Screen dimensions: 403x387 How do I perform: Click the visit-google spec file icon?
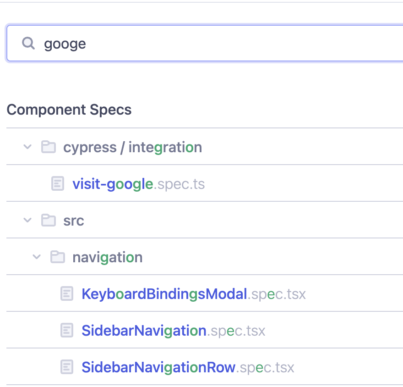(x=57, y=184)
